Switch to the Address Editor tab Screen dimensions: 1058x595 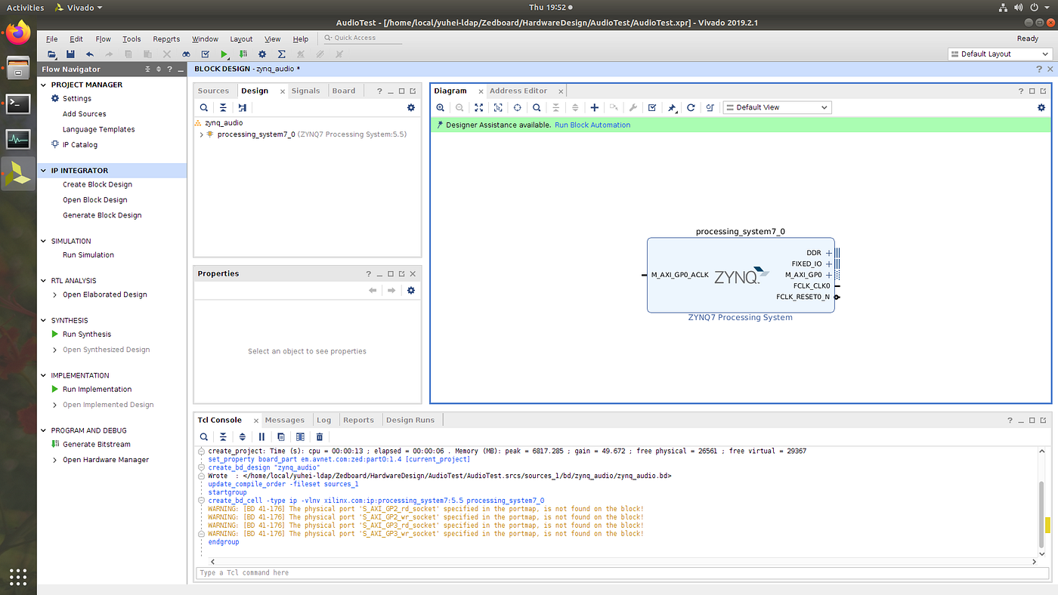click(518, 91)
